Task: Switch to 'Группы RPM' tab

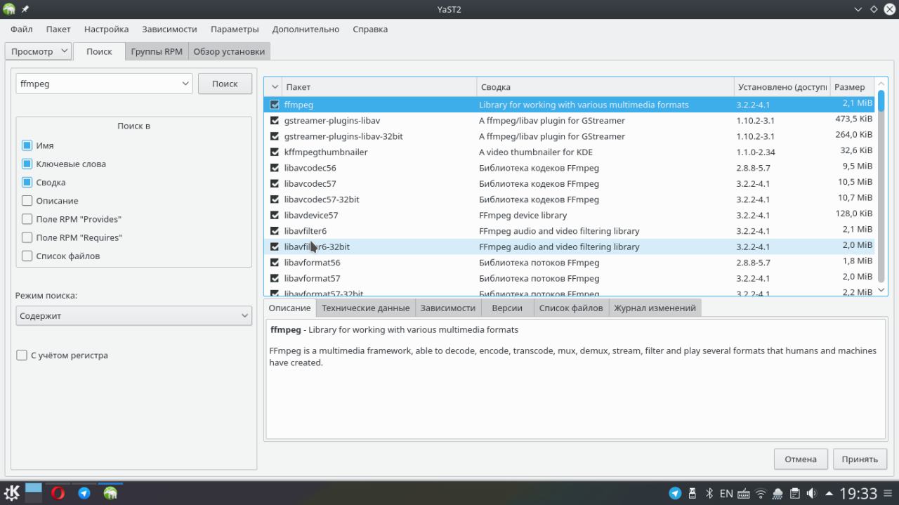Action: pos(157,51)
